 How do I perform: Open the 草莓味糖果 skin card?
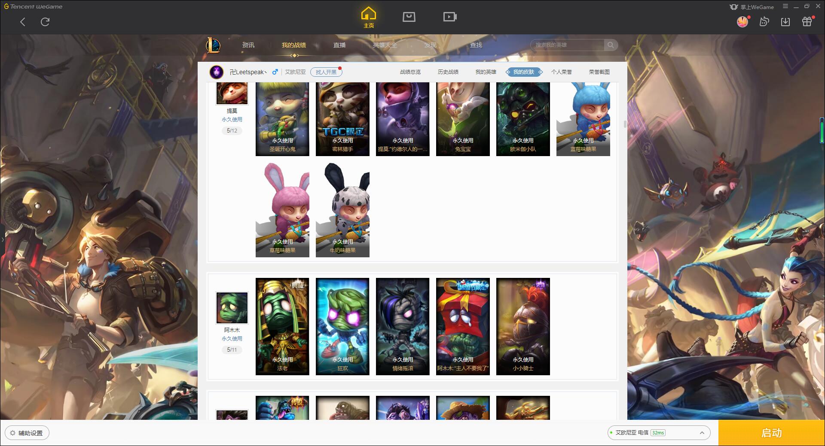pos(282,210)
